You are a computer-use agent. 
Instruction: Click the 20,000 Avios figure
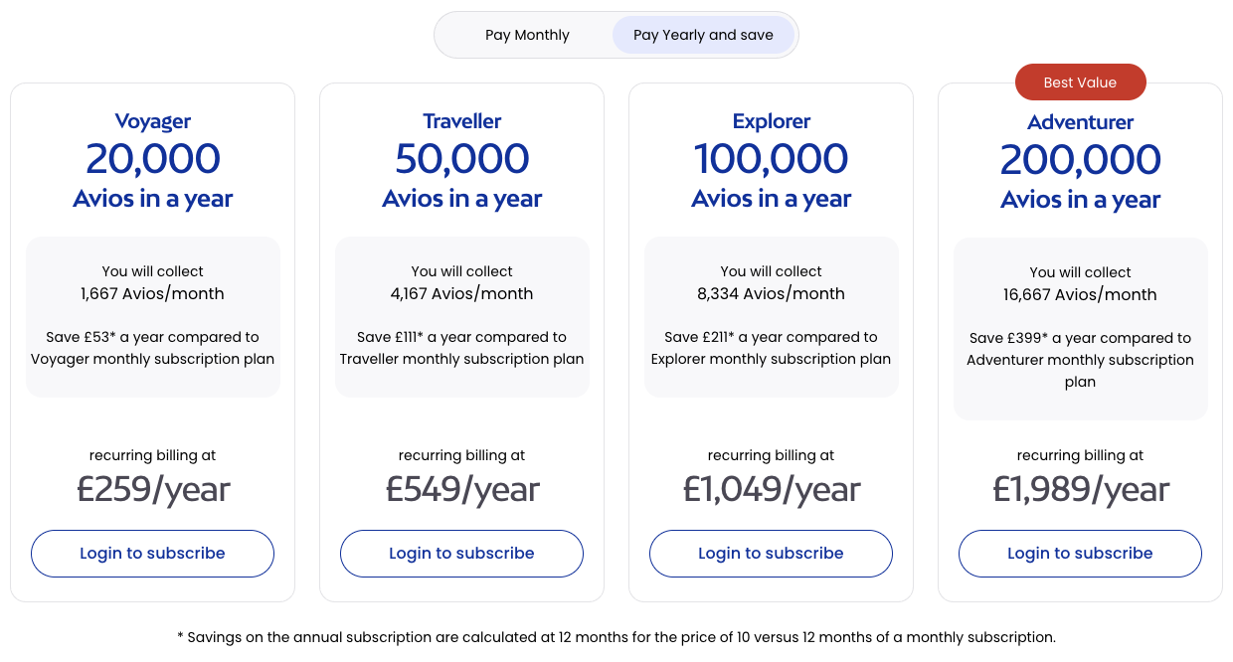tap(153, 159)
